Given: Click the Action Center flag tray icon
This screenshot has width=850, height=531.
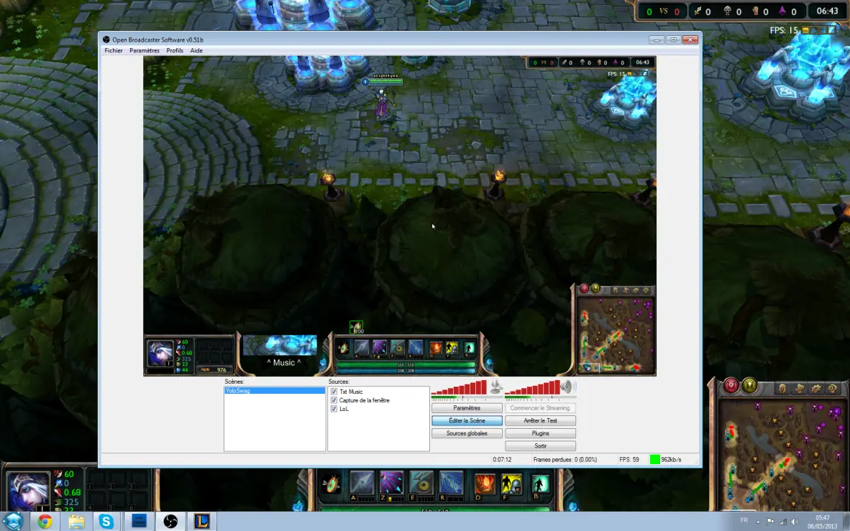Looking at the screenshot, I should coord(770,522).
